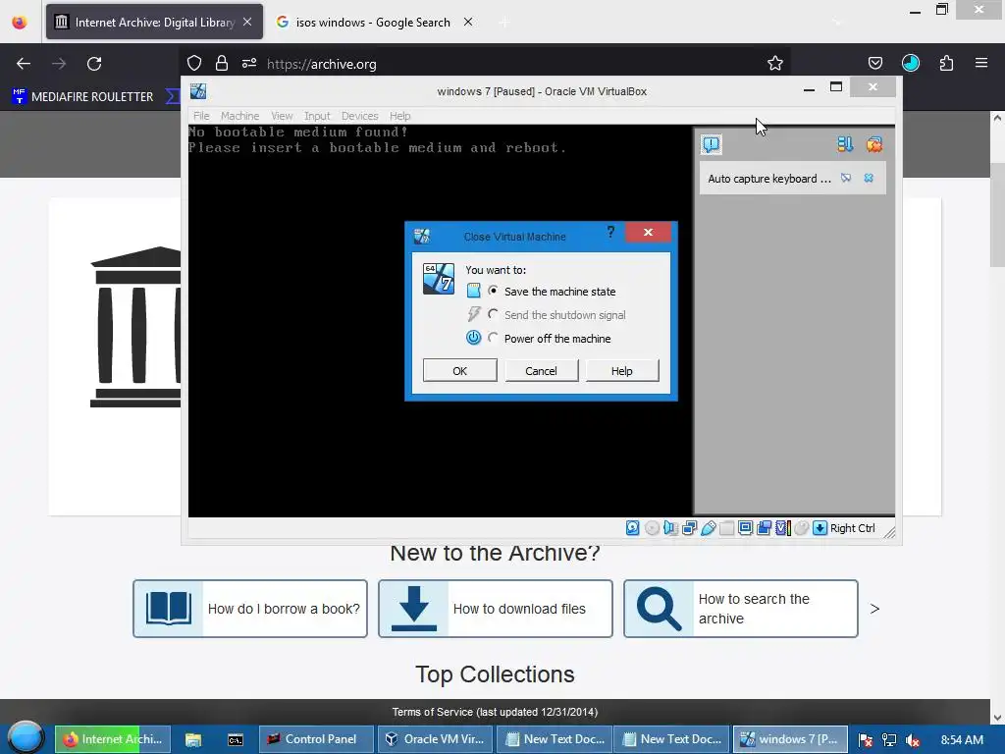The height and width of the screenshot is (754, 1005).
Task: Click the optical disk status icon
Action: (652, 527)
